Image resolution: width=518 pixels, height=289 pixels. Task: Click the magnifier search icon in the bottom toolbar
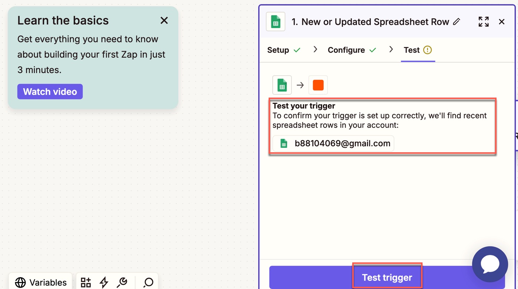[x=148, y=283]
